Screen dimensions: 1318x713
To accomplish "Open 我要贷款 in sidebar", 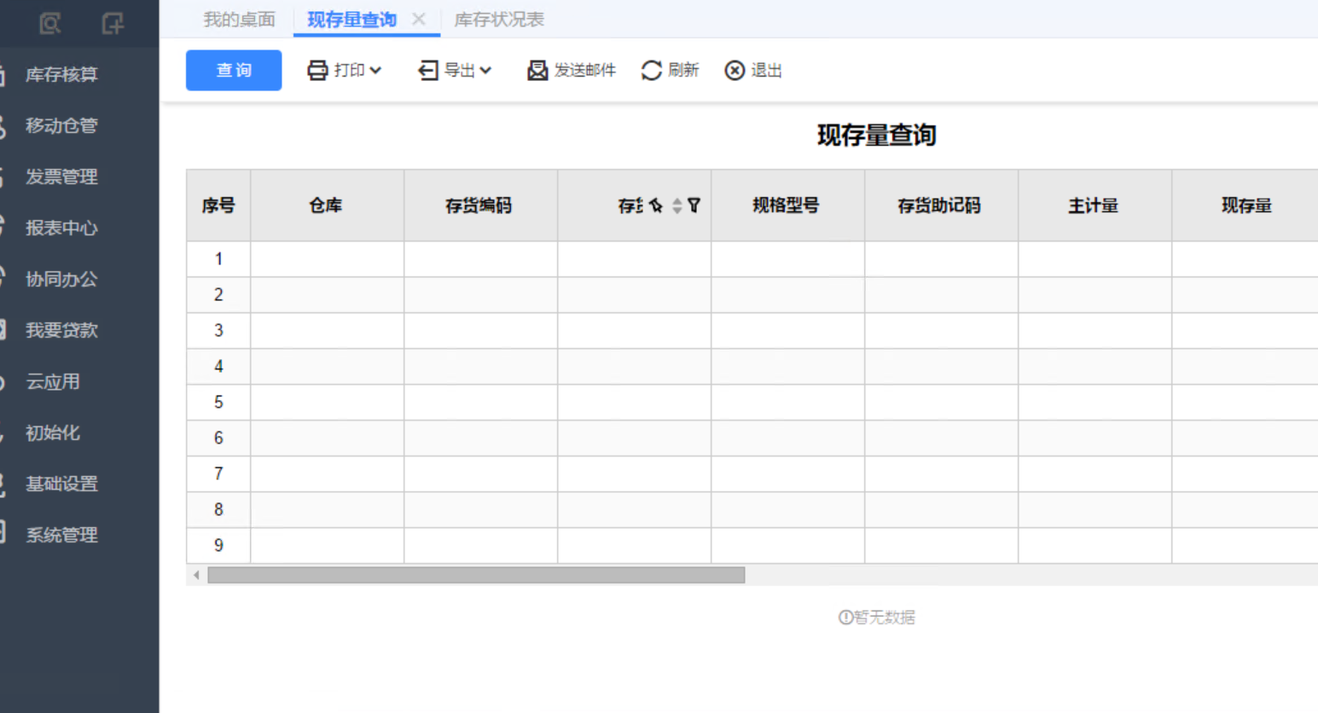I will coord(61,330).
